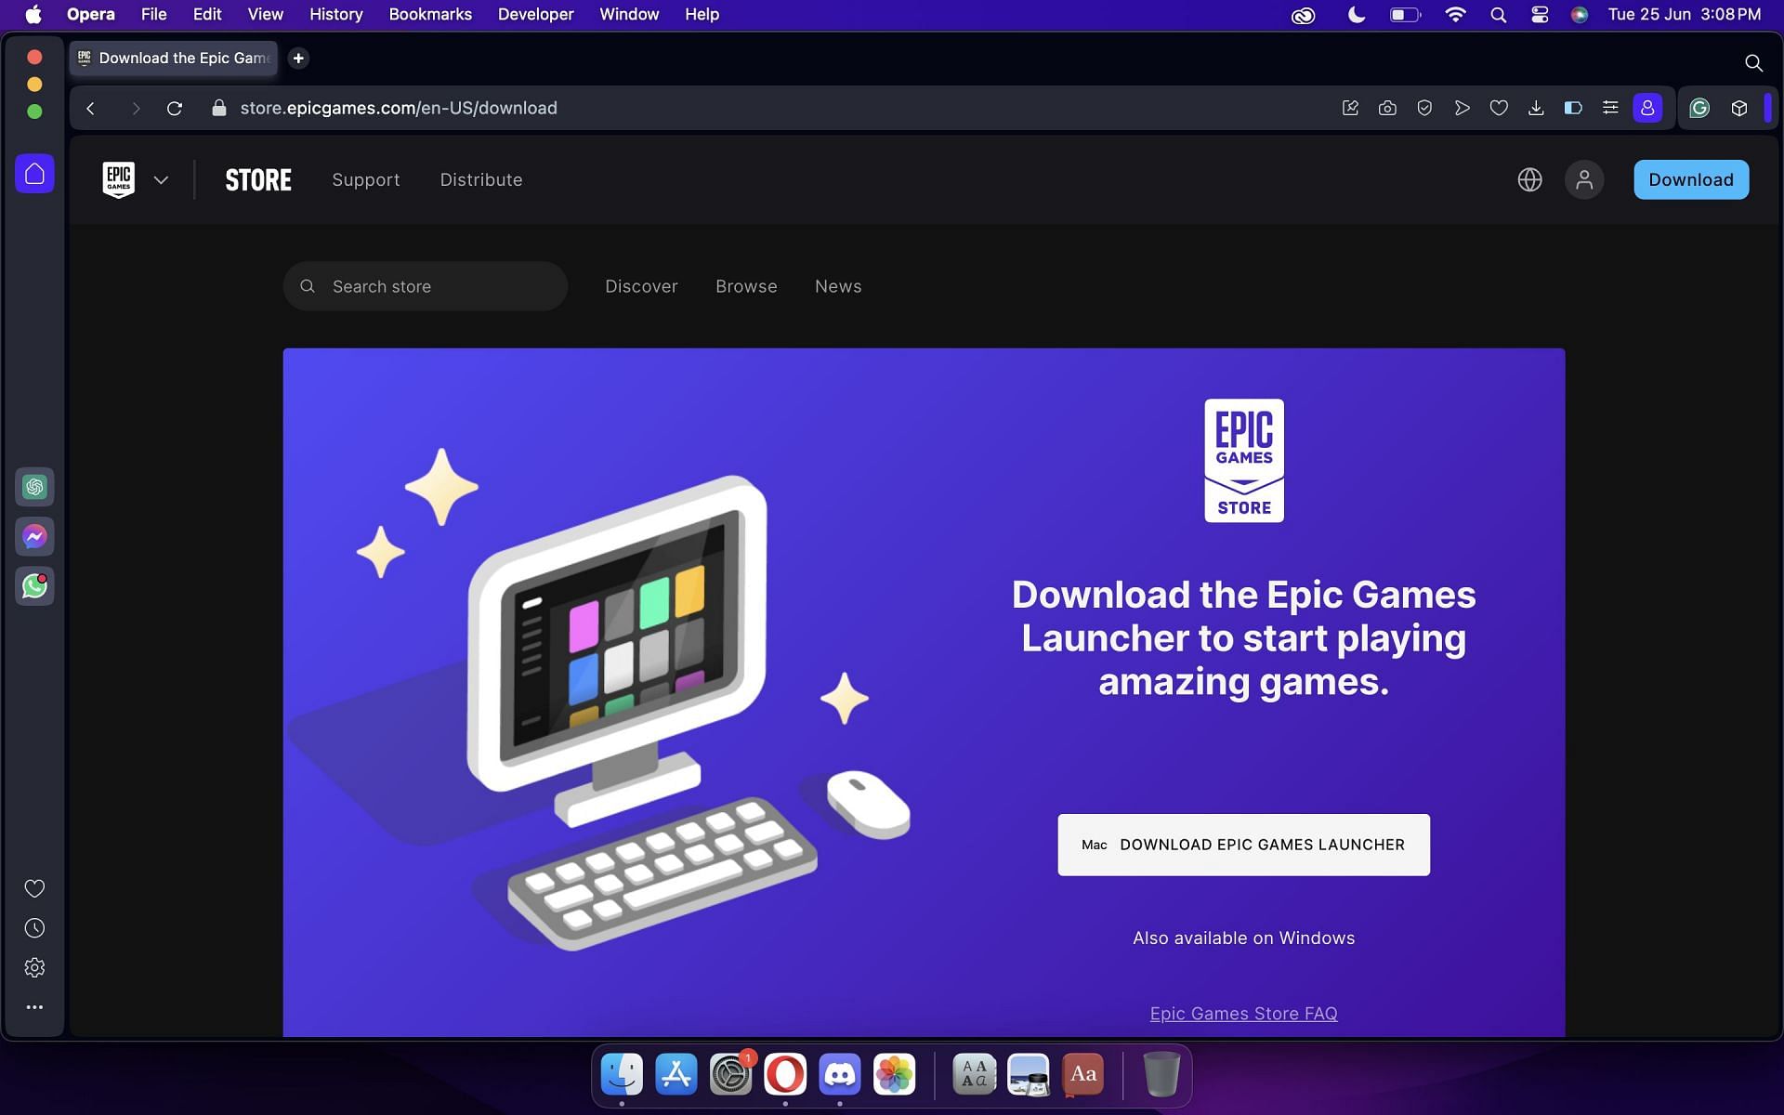Add page to bookmarks heart in address bar

[x=1499, y=108]
